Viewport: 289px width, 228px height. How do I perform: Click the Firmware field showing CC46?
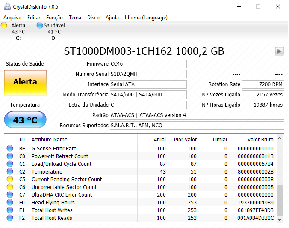(x=148, y=64)
